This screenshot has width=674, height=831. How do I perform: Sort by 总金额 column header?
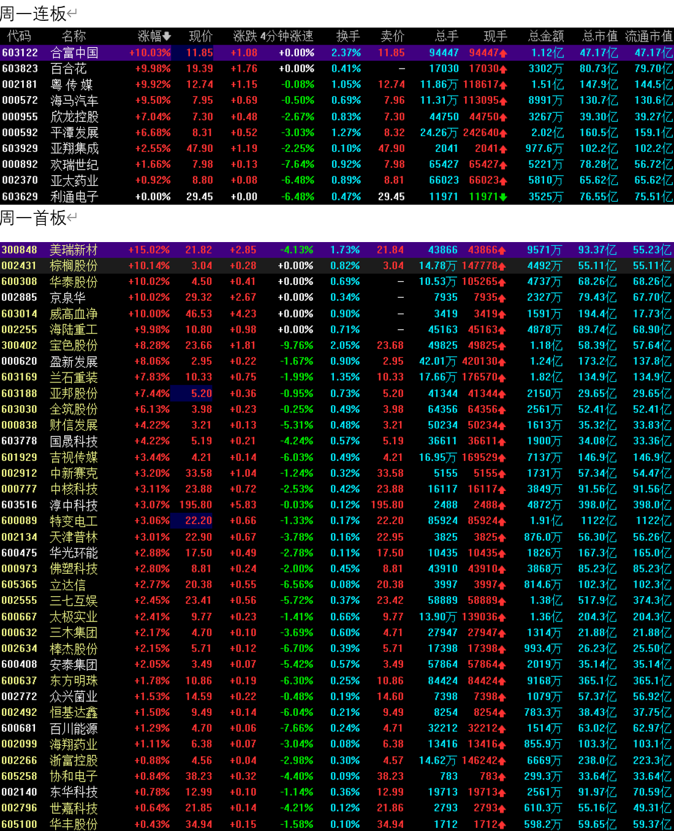coord(545,37)
